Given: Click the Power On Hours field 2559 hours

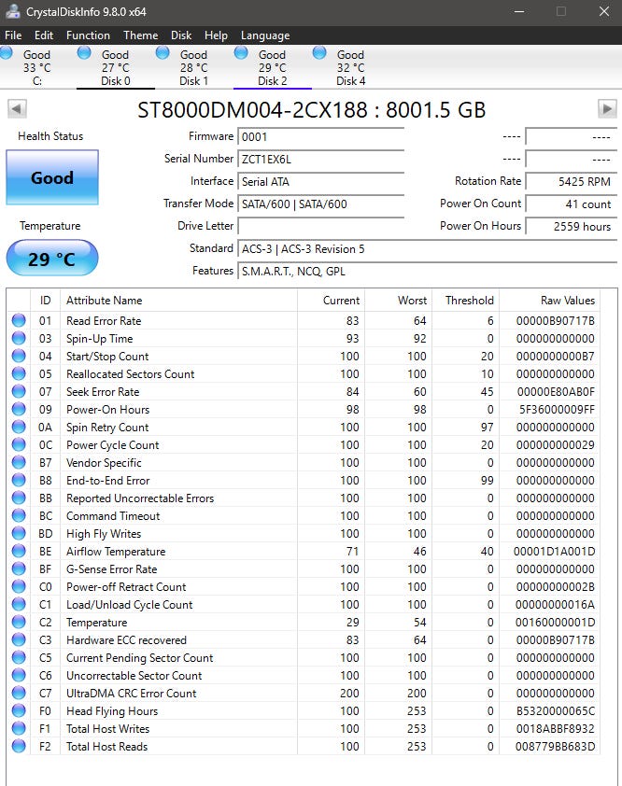Looking at the screenshot, I should coord(571,226).
